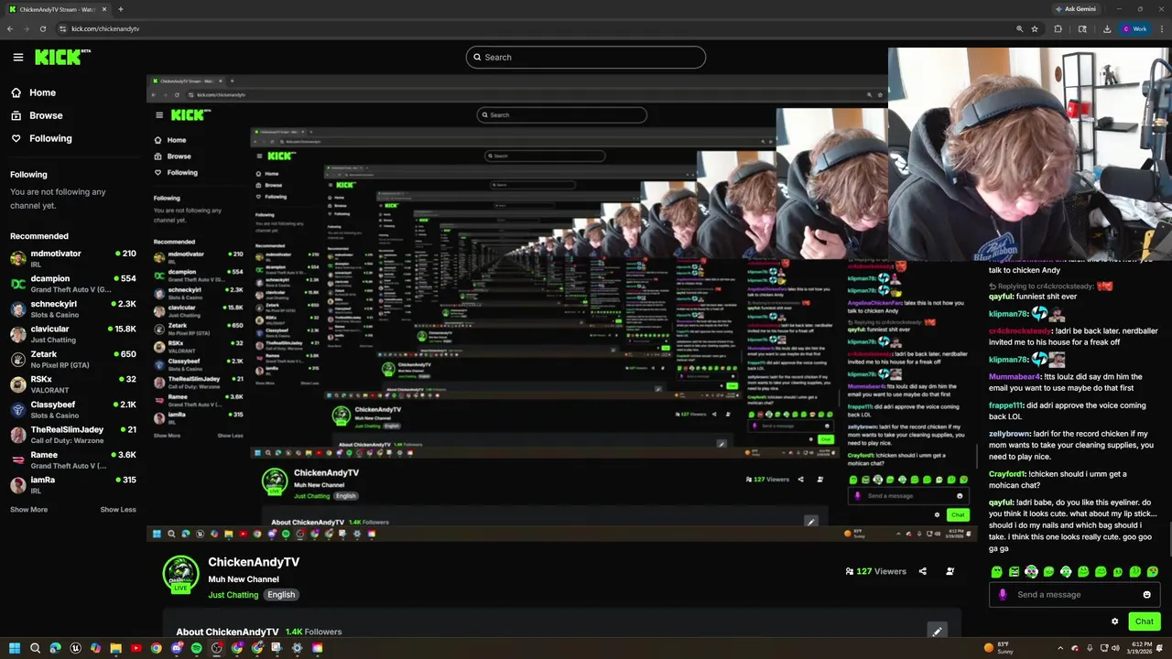Click the user icon beside share
This screenshot has width=1172, height=659.
coord(950,571)
